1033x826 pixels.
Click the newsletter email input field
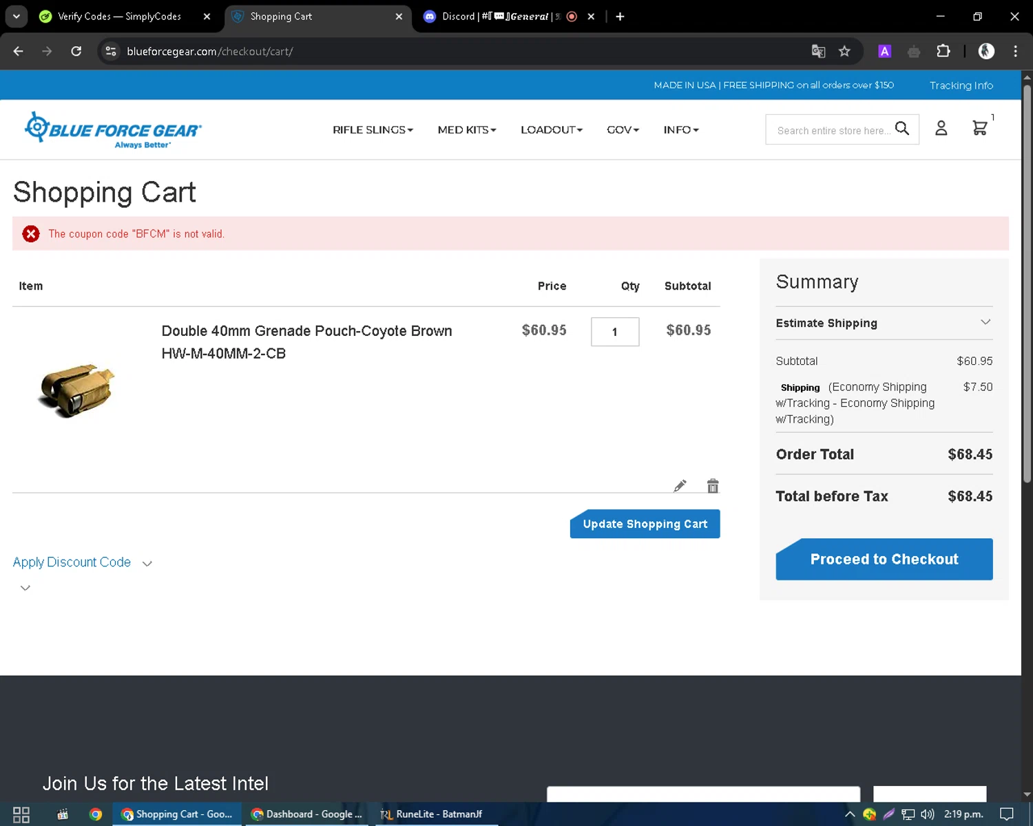coord(703,794)
